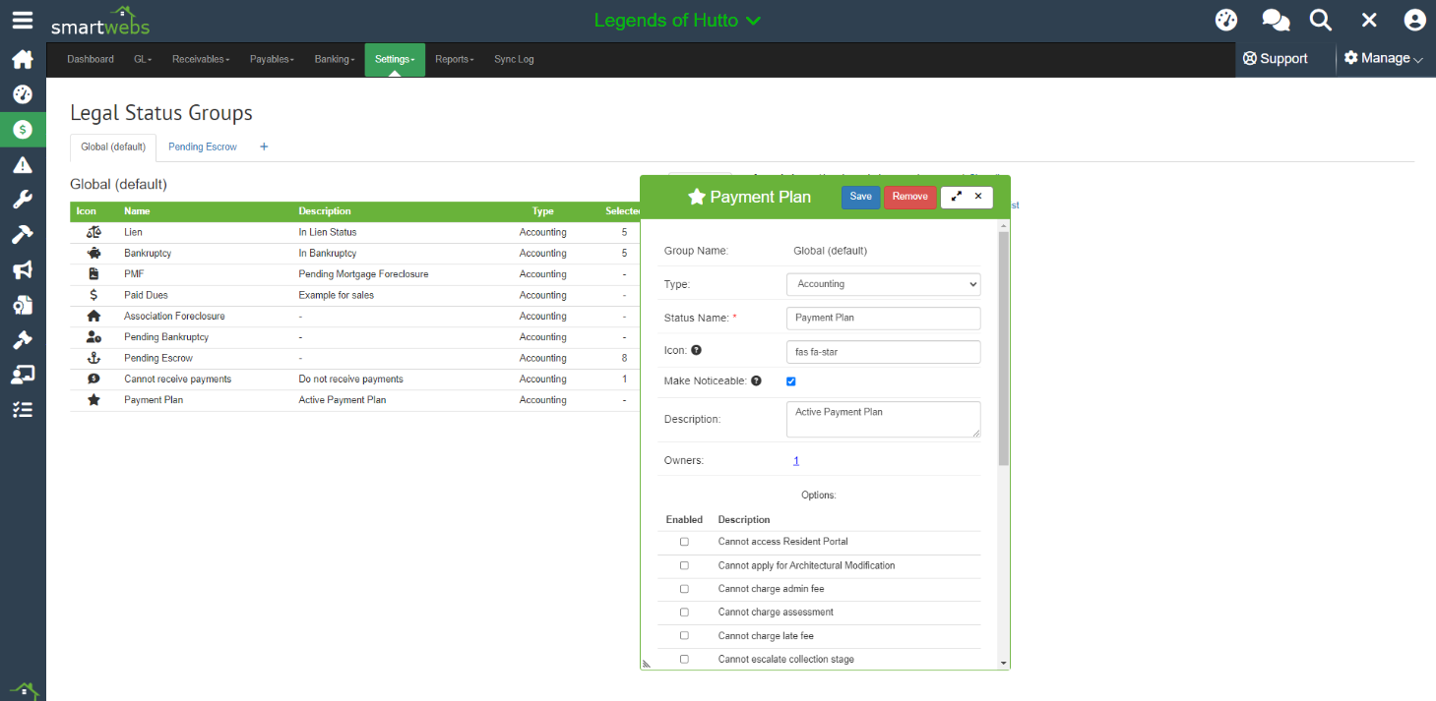Select the Paid Dues row name

click(x=146, y=295)
